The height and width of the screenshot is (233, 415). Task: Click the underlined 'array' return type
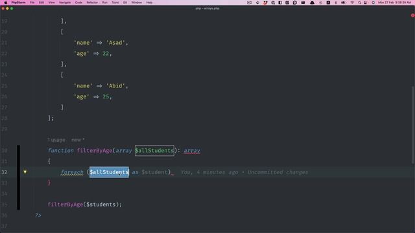(x=192, y=151)
